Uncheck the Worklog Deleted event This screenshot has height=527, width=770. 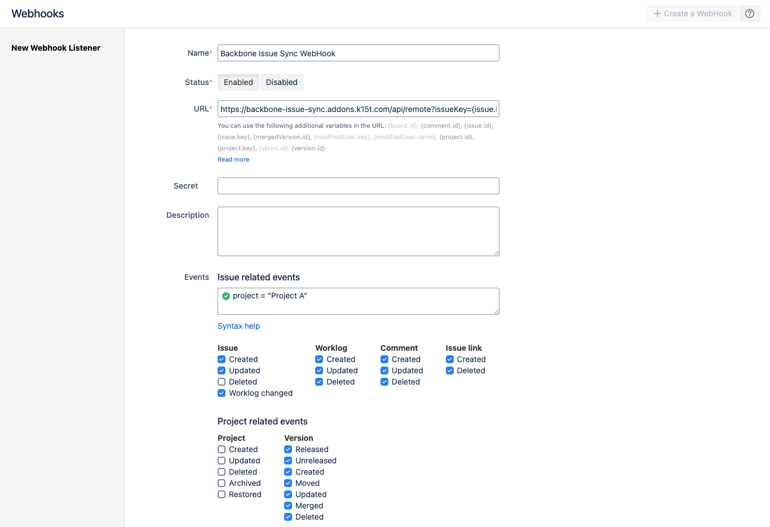pyautogui.click(x=320, y=382)
